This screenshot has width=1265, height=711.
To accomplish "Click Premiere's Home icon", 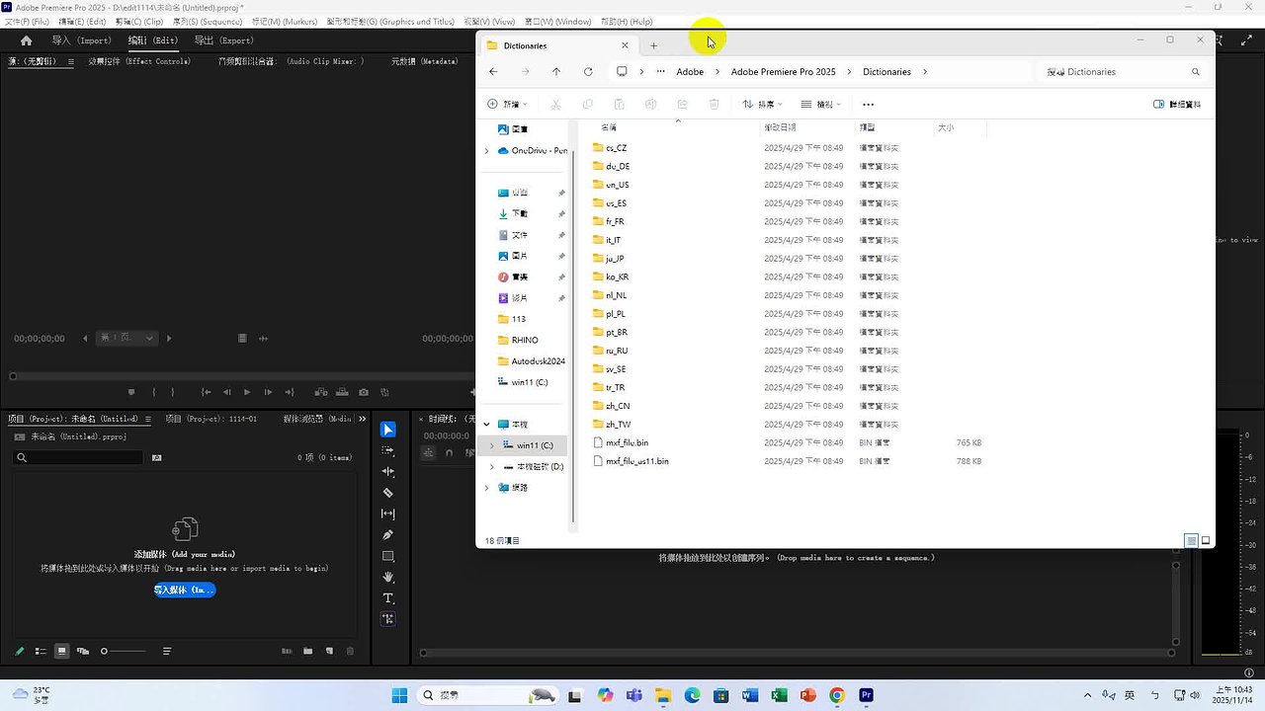I will click(26, 40).
